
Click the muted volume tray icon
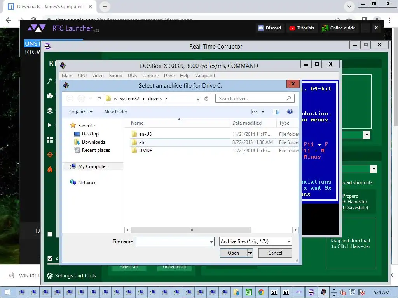point(342,293)
